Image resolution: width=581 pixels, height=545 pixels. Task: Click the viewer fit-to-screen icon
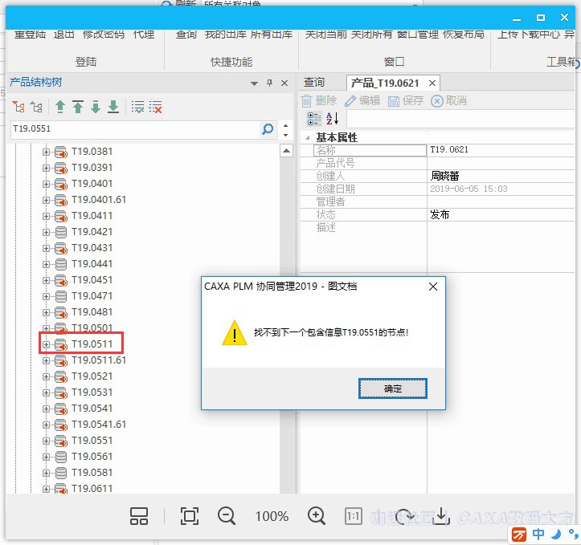(x=190, y=516)
